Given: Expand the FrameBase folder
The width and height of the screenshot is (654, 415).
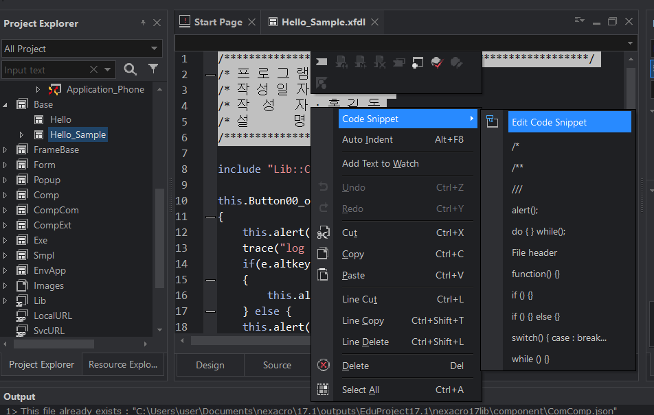Looking at the screenshot, I should pyautogui.click(x=5, y=150).
